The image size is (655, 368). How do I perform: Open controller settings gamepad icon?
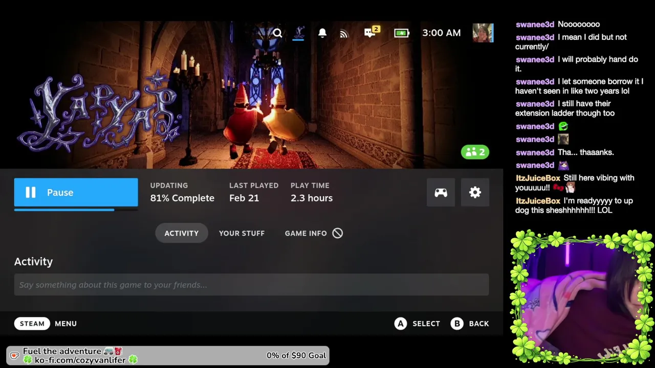(x=441, y=192)
